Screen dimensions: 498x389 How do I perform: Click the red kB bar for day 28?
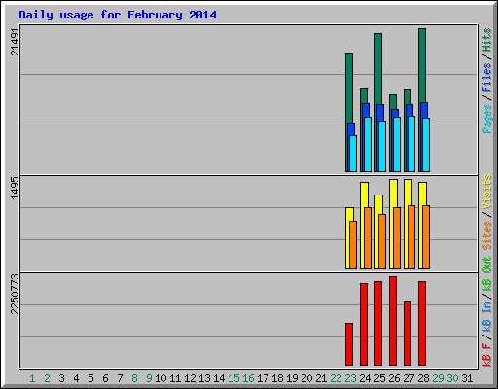pyautogui.click(x=422, y=323)
